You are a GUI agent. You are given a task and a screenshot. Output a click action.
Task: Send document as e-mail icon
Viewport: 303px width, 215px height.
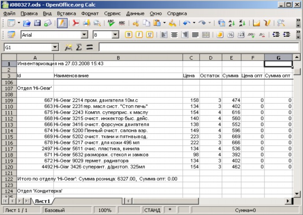pyautogui.click(x=48, y=23)
